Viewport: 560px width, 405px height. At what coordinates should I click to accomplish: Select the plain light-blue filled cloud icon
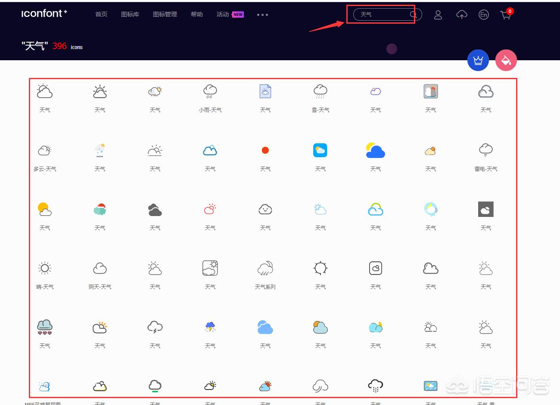[x=265, y=328]
